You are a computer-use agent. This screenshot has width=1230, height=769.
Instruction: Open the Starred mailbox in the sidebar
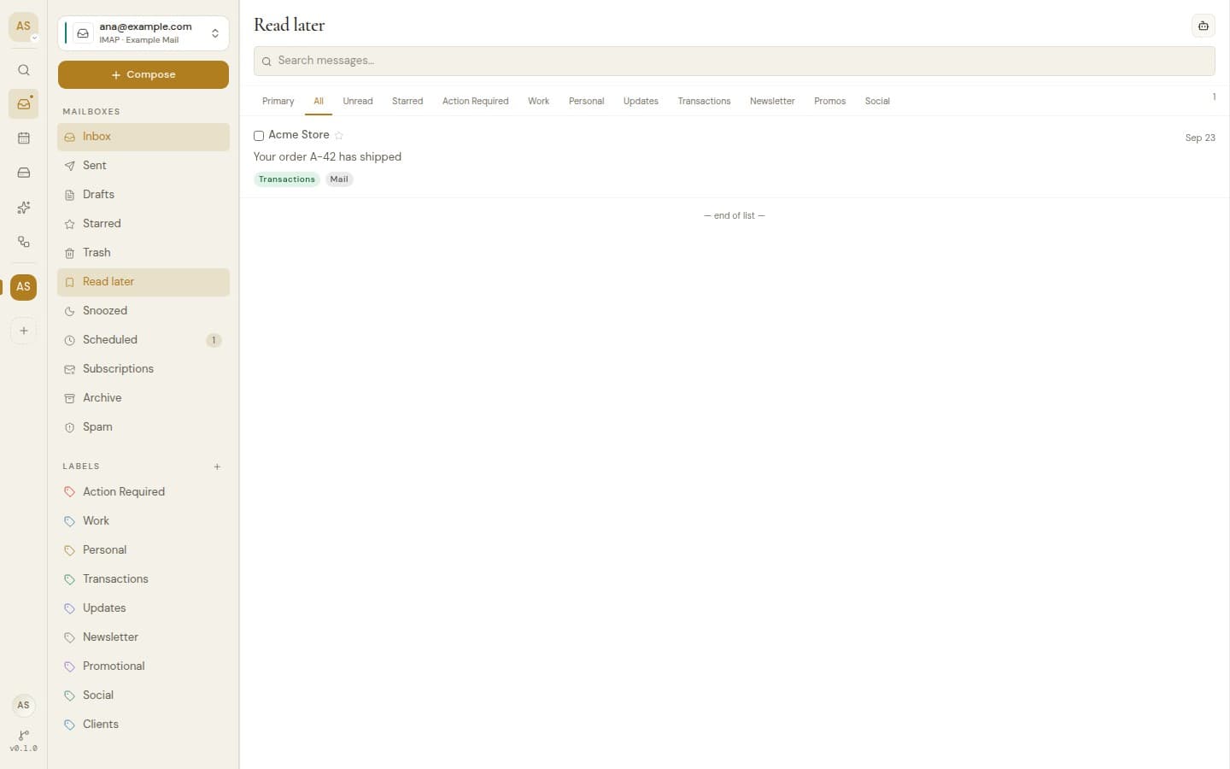pyautogui.click(x=143, y=224)
